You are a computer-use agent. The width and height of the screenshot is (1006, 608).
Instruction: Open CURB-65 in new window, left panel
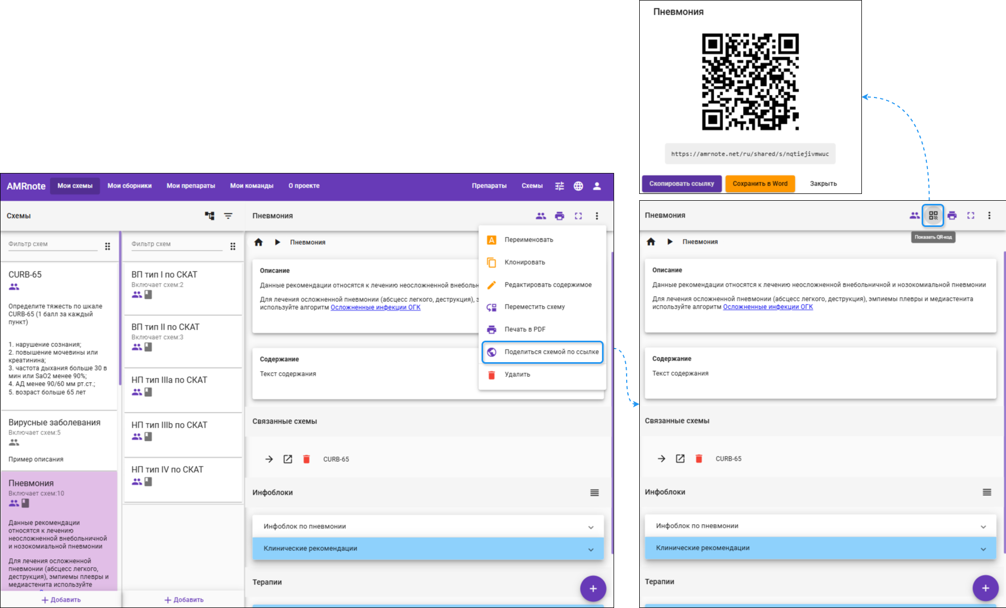pyautogui.click(x=288, y=459)
